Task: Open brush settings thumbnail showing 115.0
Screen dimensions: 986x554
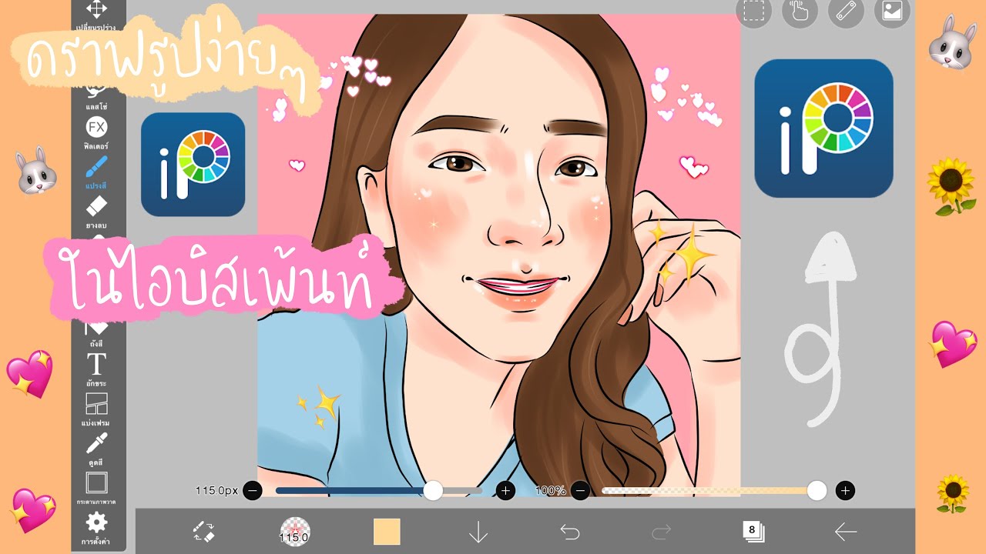Action: (x=294, y=532)
